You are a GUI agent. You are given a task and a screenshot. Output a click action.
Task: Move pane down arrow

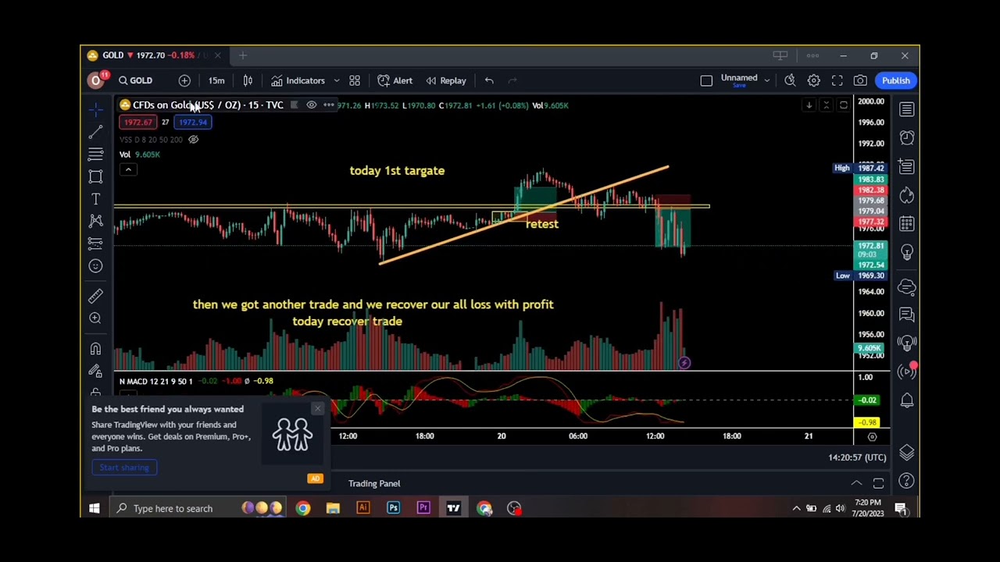[x=809, y=105]
